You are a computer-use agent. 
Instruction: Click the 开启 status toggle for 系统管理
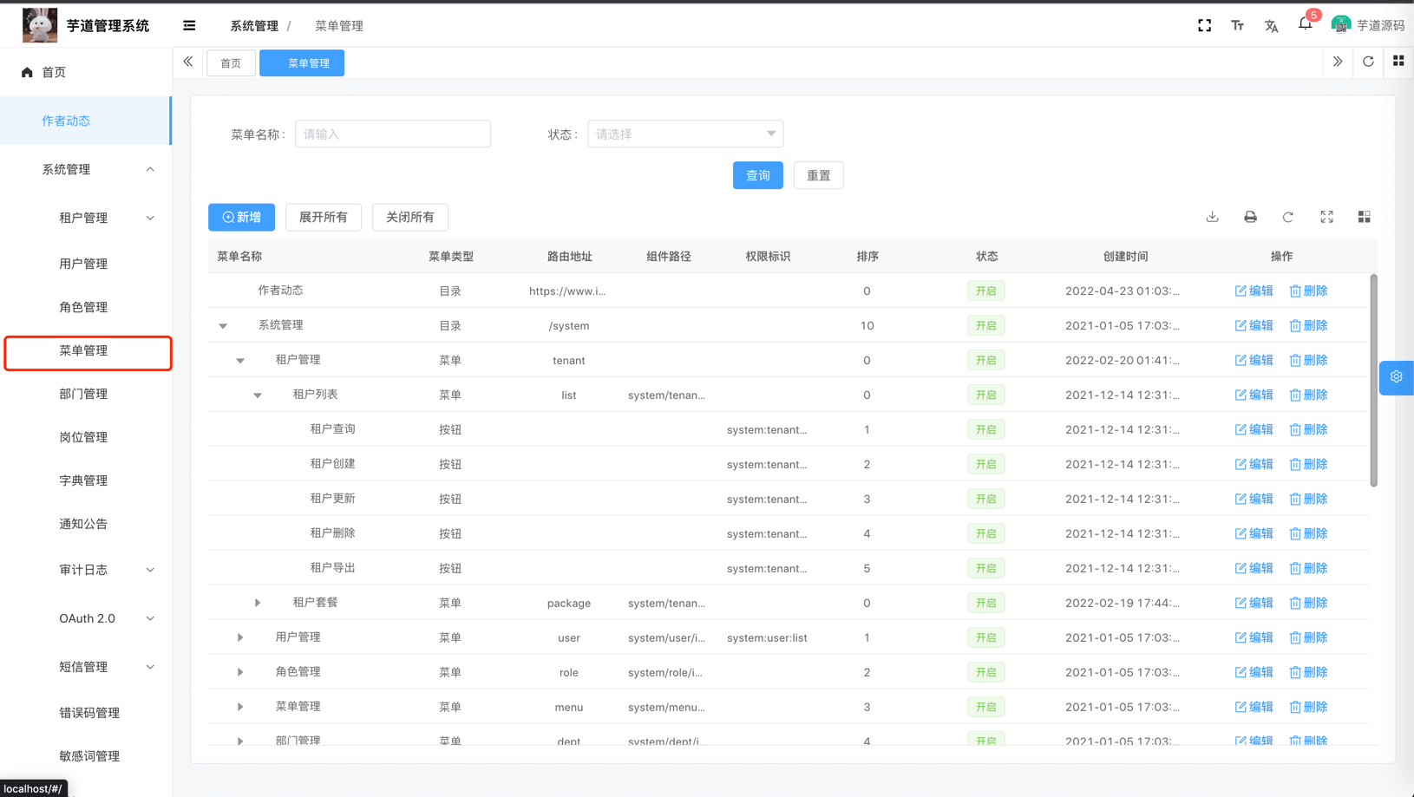click(x=985, y=325)
